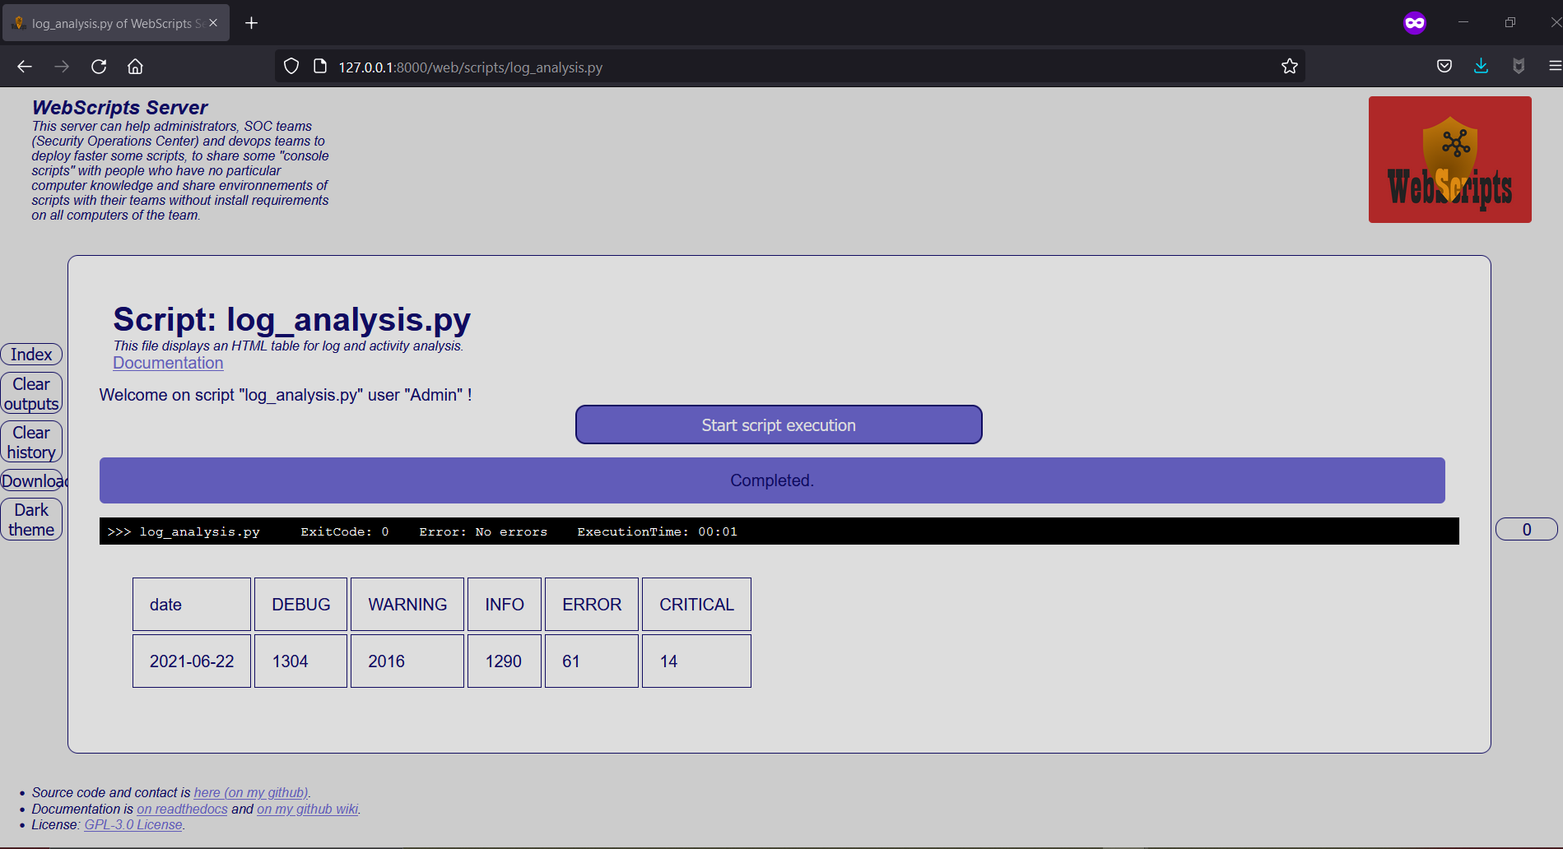Open the GPL-3.0 License link
The image size is (1563, 849).
pos(133,824)
